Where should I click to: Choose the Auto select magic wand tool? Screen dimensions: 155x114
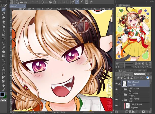coord(4,47)
